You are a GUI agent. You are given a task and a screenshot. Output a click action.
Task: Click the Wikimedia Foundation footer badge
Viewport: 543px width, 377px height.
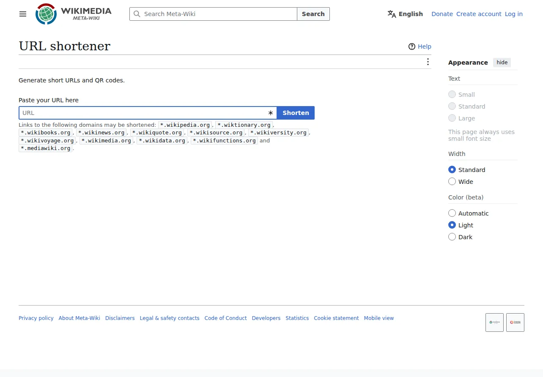(494, 322)
